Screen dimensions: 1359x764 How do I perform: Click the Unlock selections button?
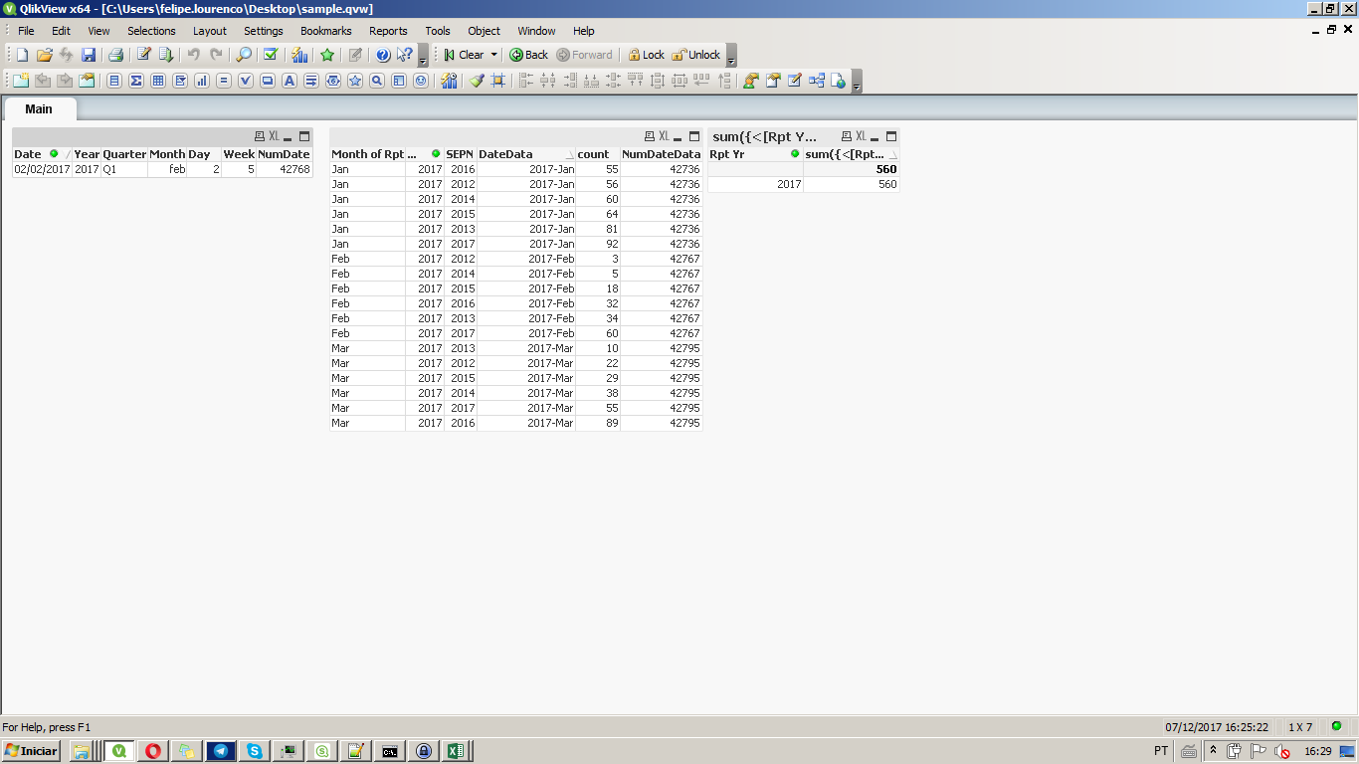point(696,55)
